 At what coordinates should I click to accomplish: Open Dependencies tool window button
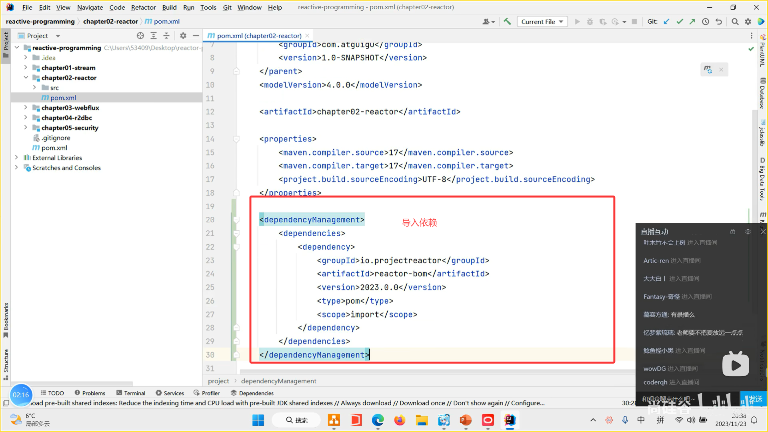tap(252, 393)
